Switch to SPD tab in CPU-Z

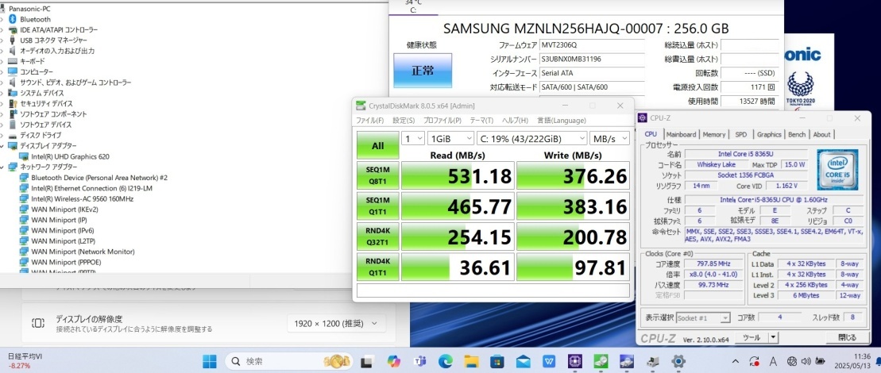coord(741,135)
